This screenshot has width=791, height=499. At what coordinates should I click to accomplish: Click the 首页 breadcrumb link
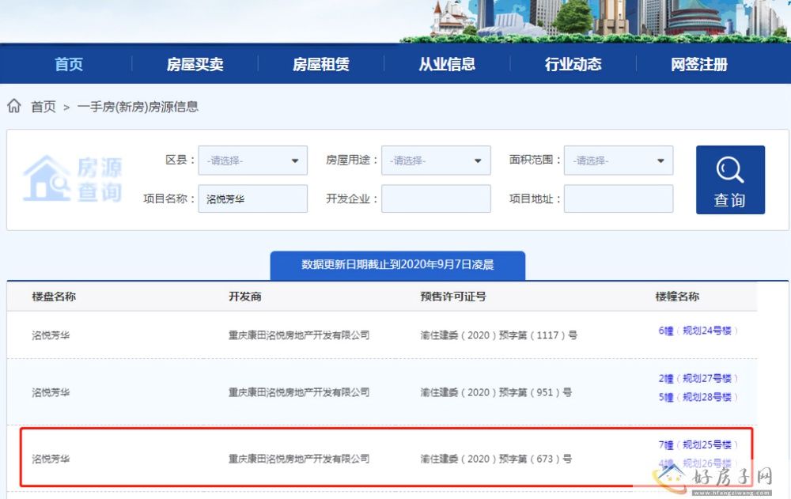pos(44,107)
